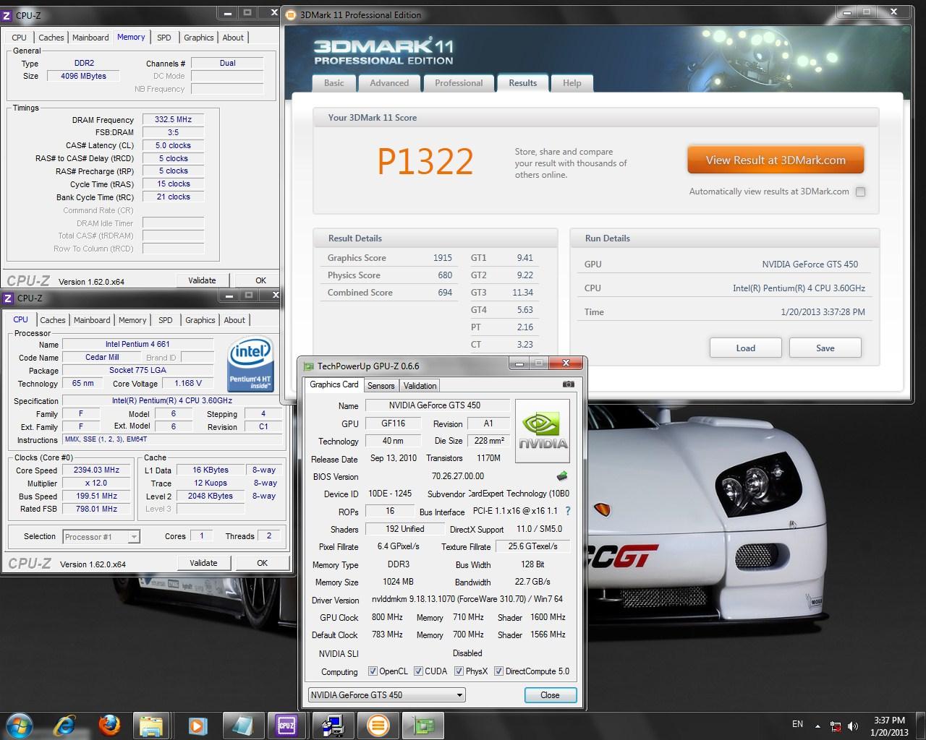Click the Intel Pentium 4 HT logo

251,365
